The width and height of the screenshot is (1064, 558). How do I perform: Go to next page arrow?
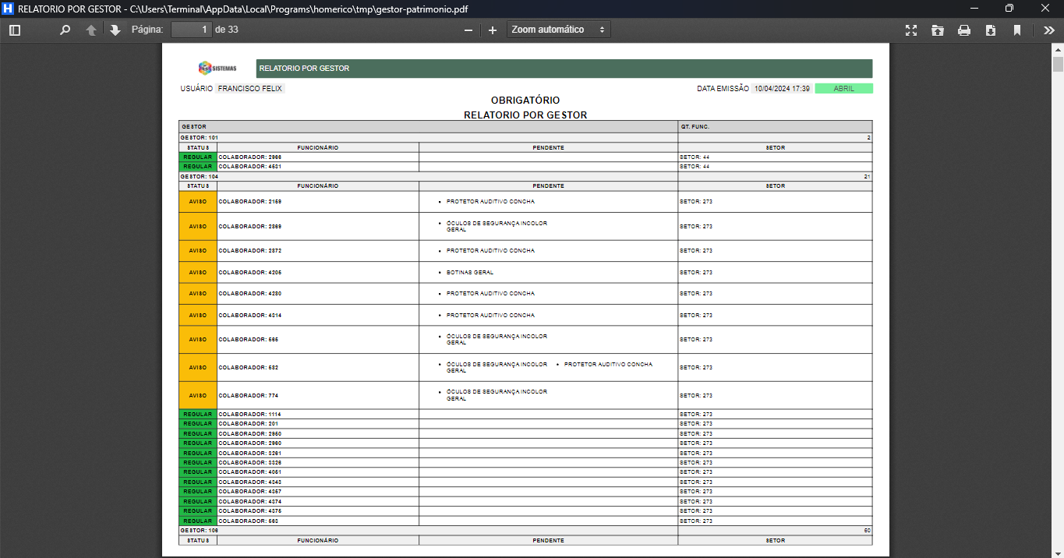click(x=115, y=30)
